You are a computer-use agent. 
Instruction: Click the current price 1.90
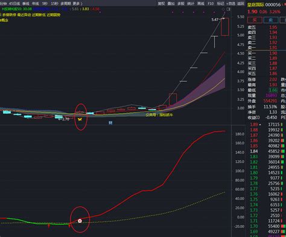(x=252, y=11)
